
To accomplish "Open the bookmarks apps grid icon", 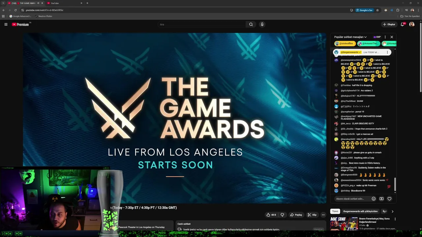I will click(x=3, y=16).
